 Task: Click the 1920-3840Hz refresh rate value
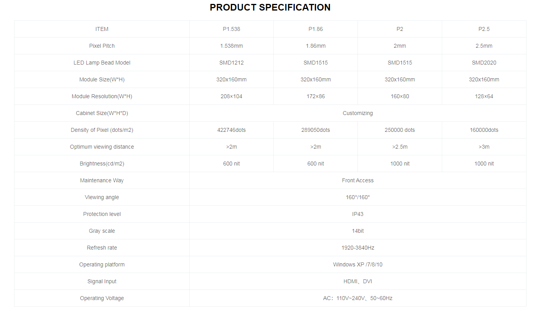tap(358, 248)
